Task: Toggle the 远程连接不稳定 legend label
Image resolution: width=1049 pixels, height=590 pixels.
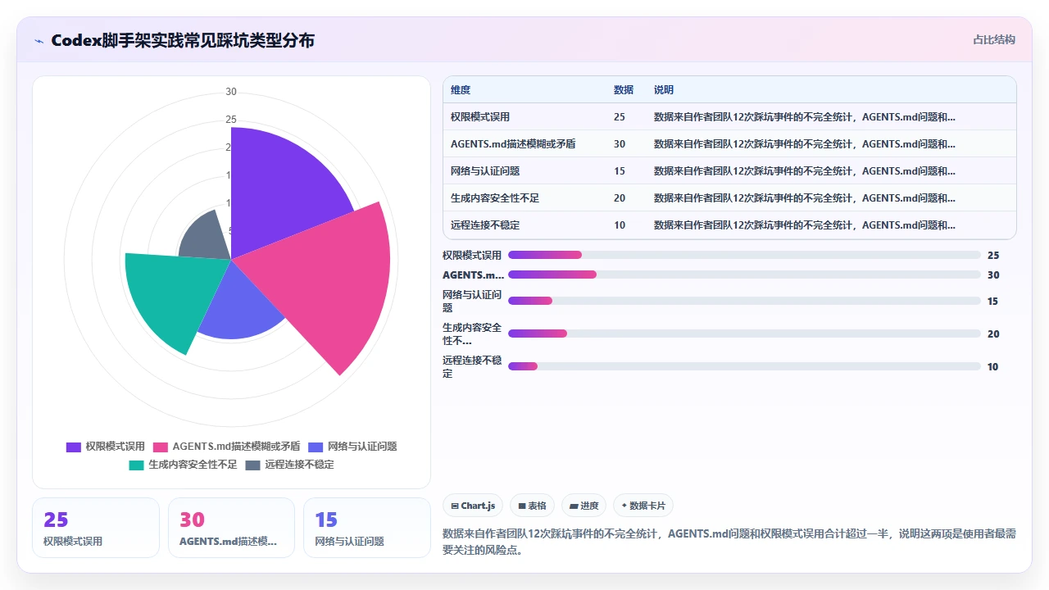Action: (299, 465)
